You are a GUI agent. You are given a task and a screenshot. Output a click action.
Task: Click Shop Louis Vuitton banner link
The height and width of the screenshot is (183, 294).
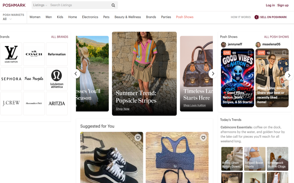pyautogui.click(x=194, y=105)
